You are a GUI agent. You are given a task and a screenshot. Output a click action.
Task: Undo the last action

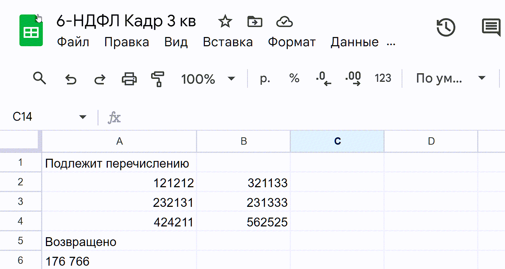[70, 79]
